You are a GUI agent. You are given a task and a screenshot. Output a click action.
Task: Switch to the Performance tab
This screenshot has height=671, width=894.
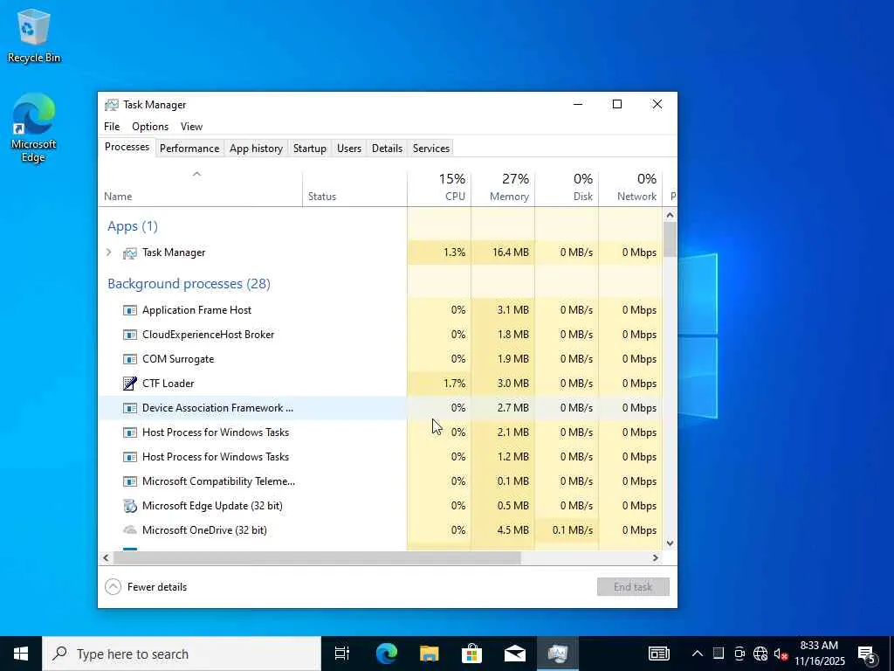point(189,149)
